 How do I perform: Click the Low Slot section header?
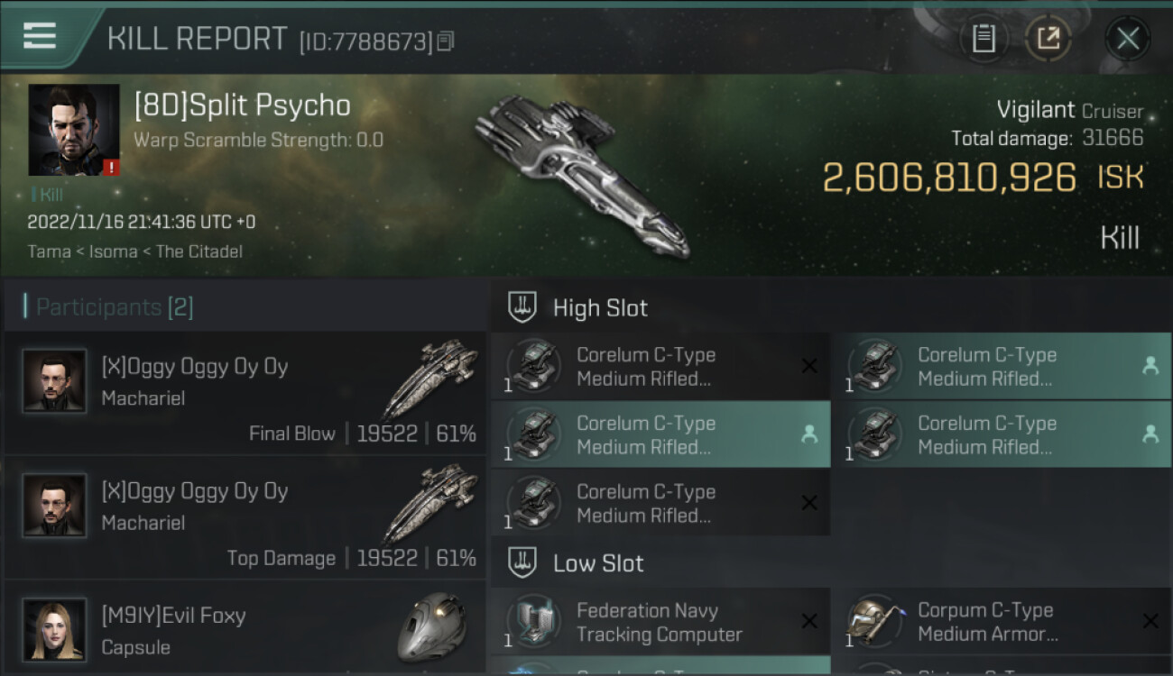coord(598,563)
